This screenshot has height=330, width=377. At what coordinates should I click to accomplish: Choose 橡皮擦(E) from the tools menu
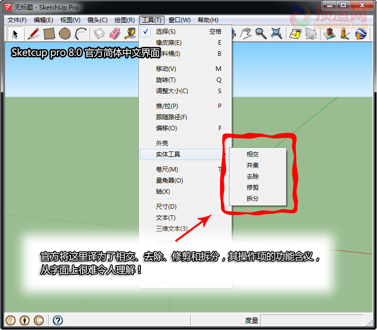pos(185,43)
